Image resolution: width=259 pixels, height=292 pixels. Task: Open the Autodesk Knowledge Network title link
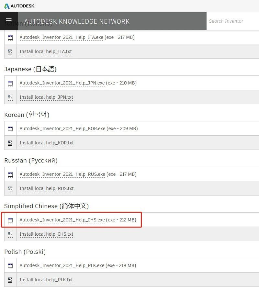pos(77,21)
